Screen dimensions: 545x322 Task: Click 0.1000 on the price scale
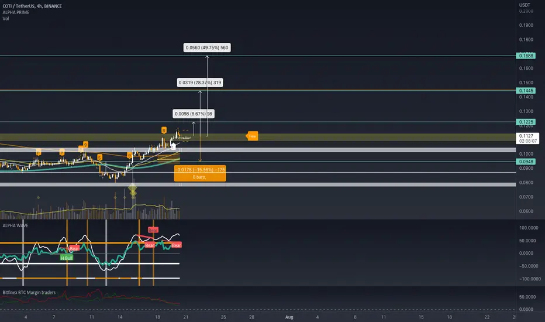pos(526,154)
